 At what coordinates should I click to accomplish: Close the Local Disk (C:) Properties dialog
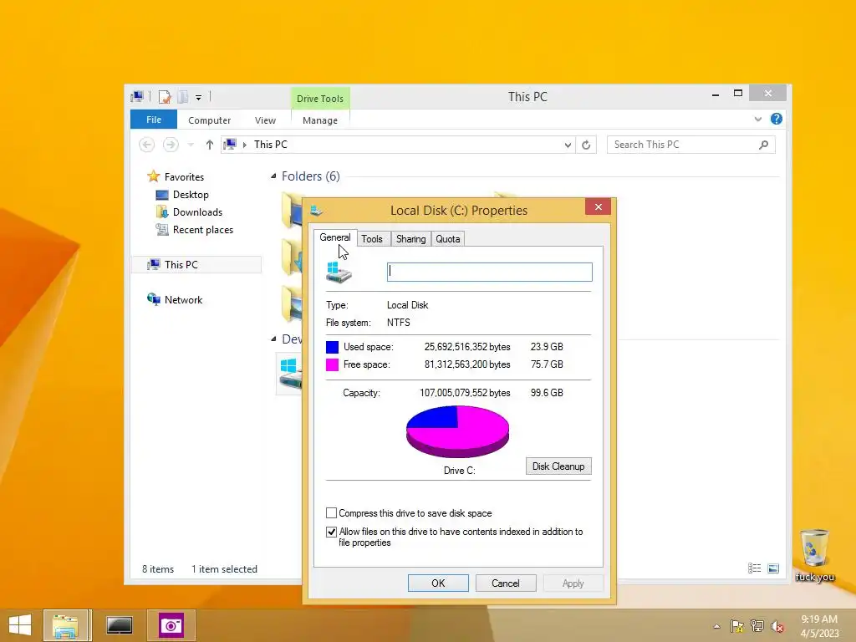click(598, 207)
